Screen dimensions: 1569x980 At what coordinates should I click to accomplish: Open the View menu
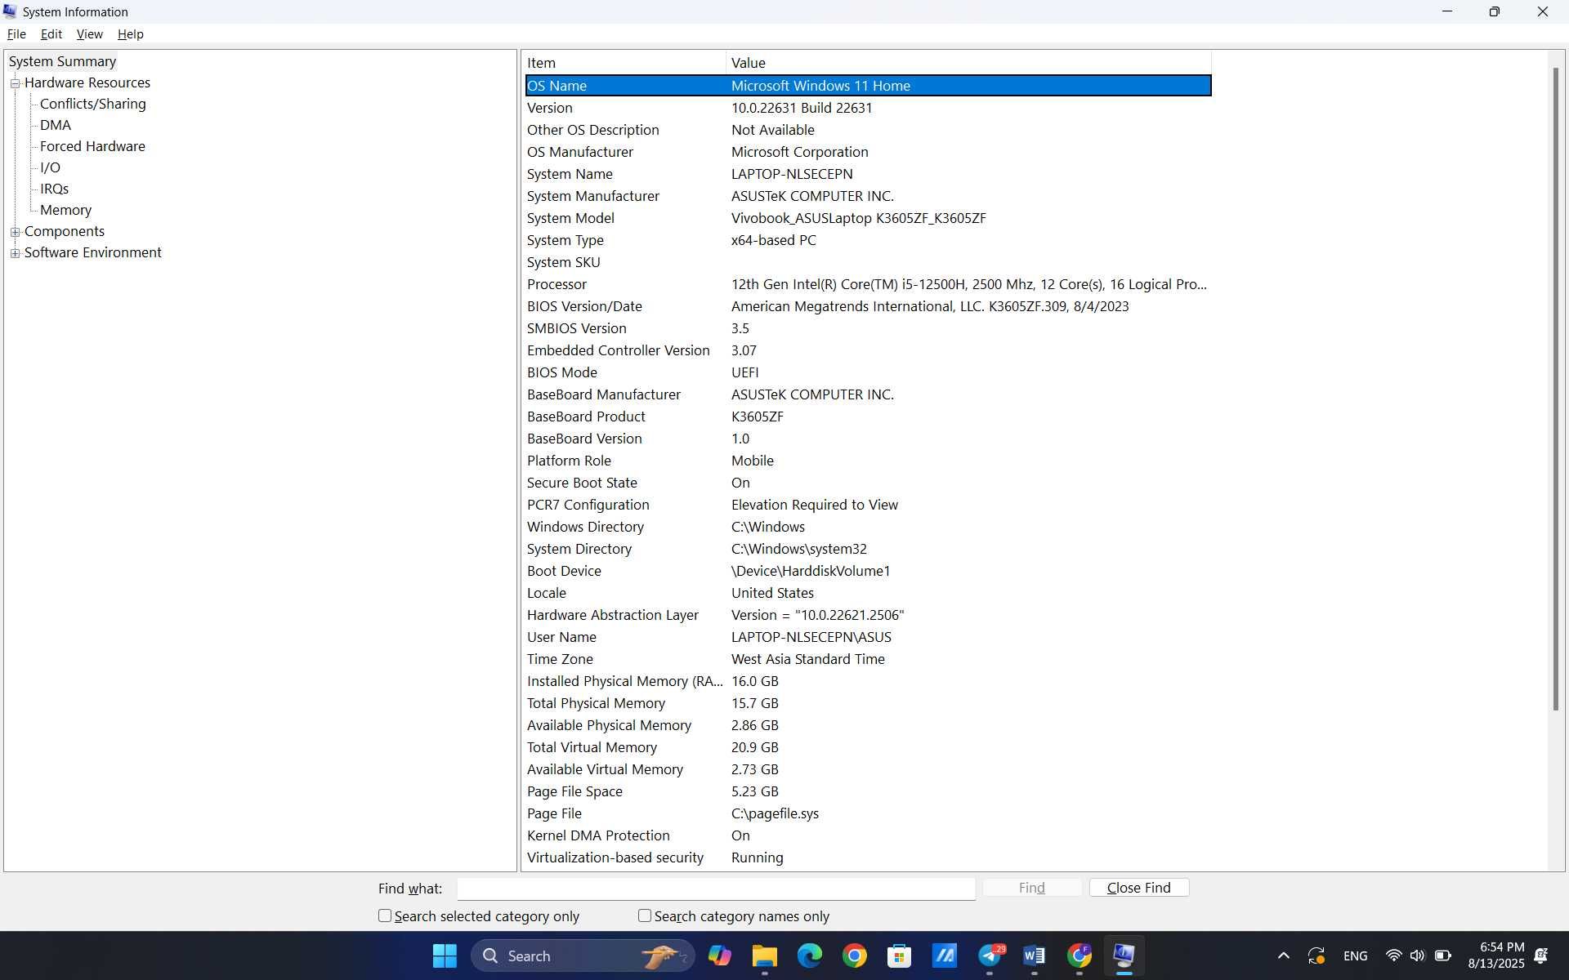coord(89,34)
